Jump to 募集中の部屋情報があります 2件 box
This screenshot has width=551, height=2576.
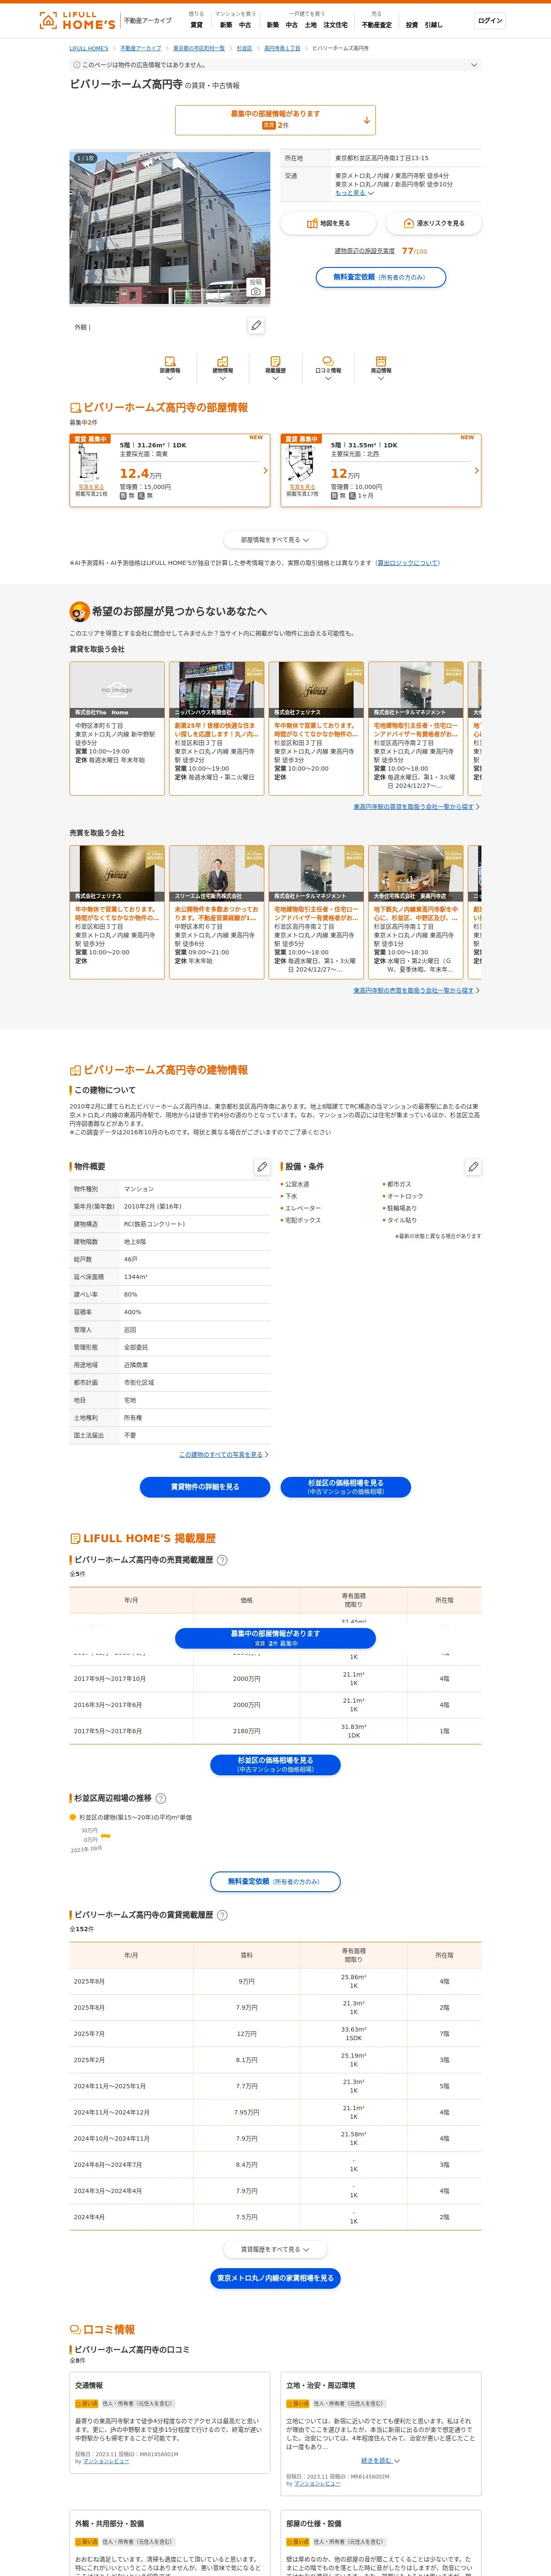(x=275, y=120)
